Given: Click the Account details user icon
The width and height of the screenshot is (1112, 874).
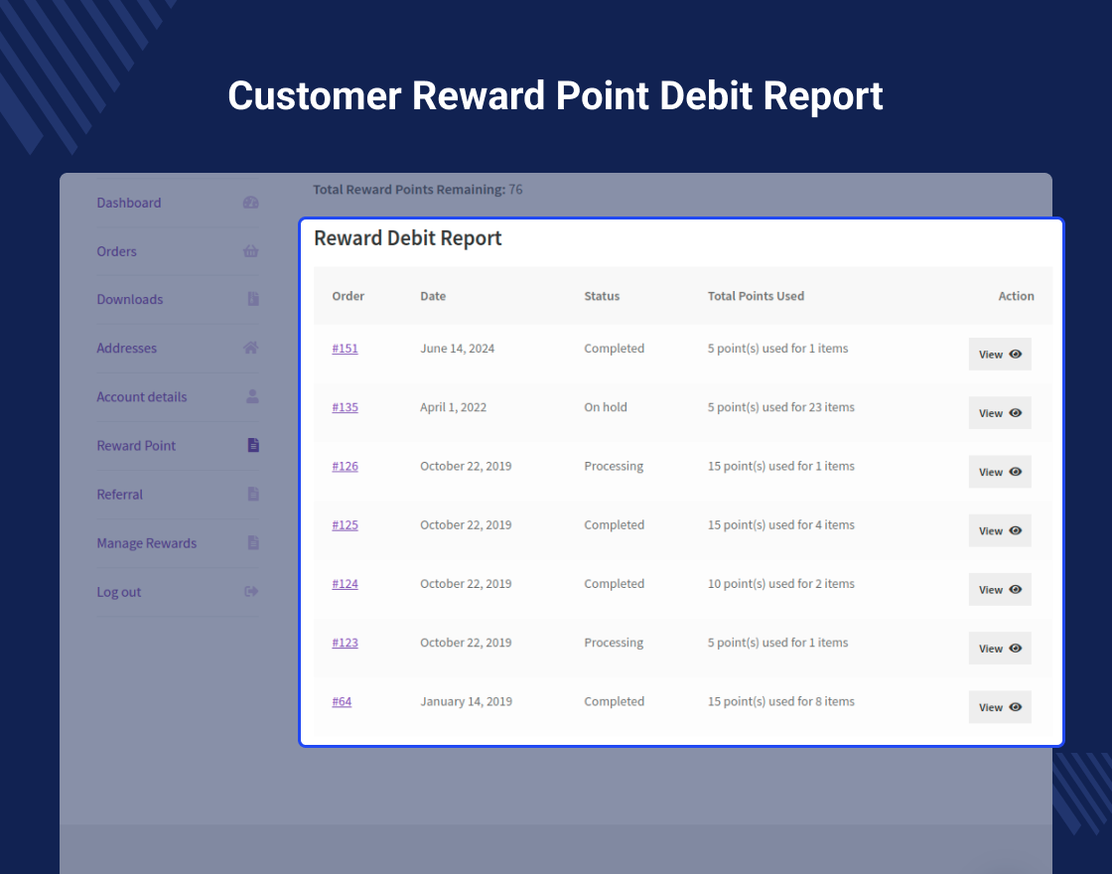Looking at the screenshot, I should pos(252,396).
